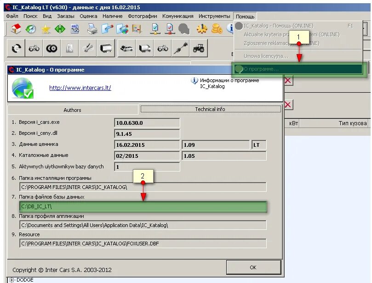
Task: Select Aktualne kryteria menu entry
Action: pyautogui.click(x=298, y=34)
